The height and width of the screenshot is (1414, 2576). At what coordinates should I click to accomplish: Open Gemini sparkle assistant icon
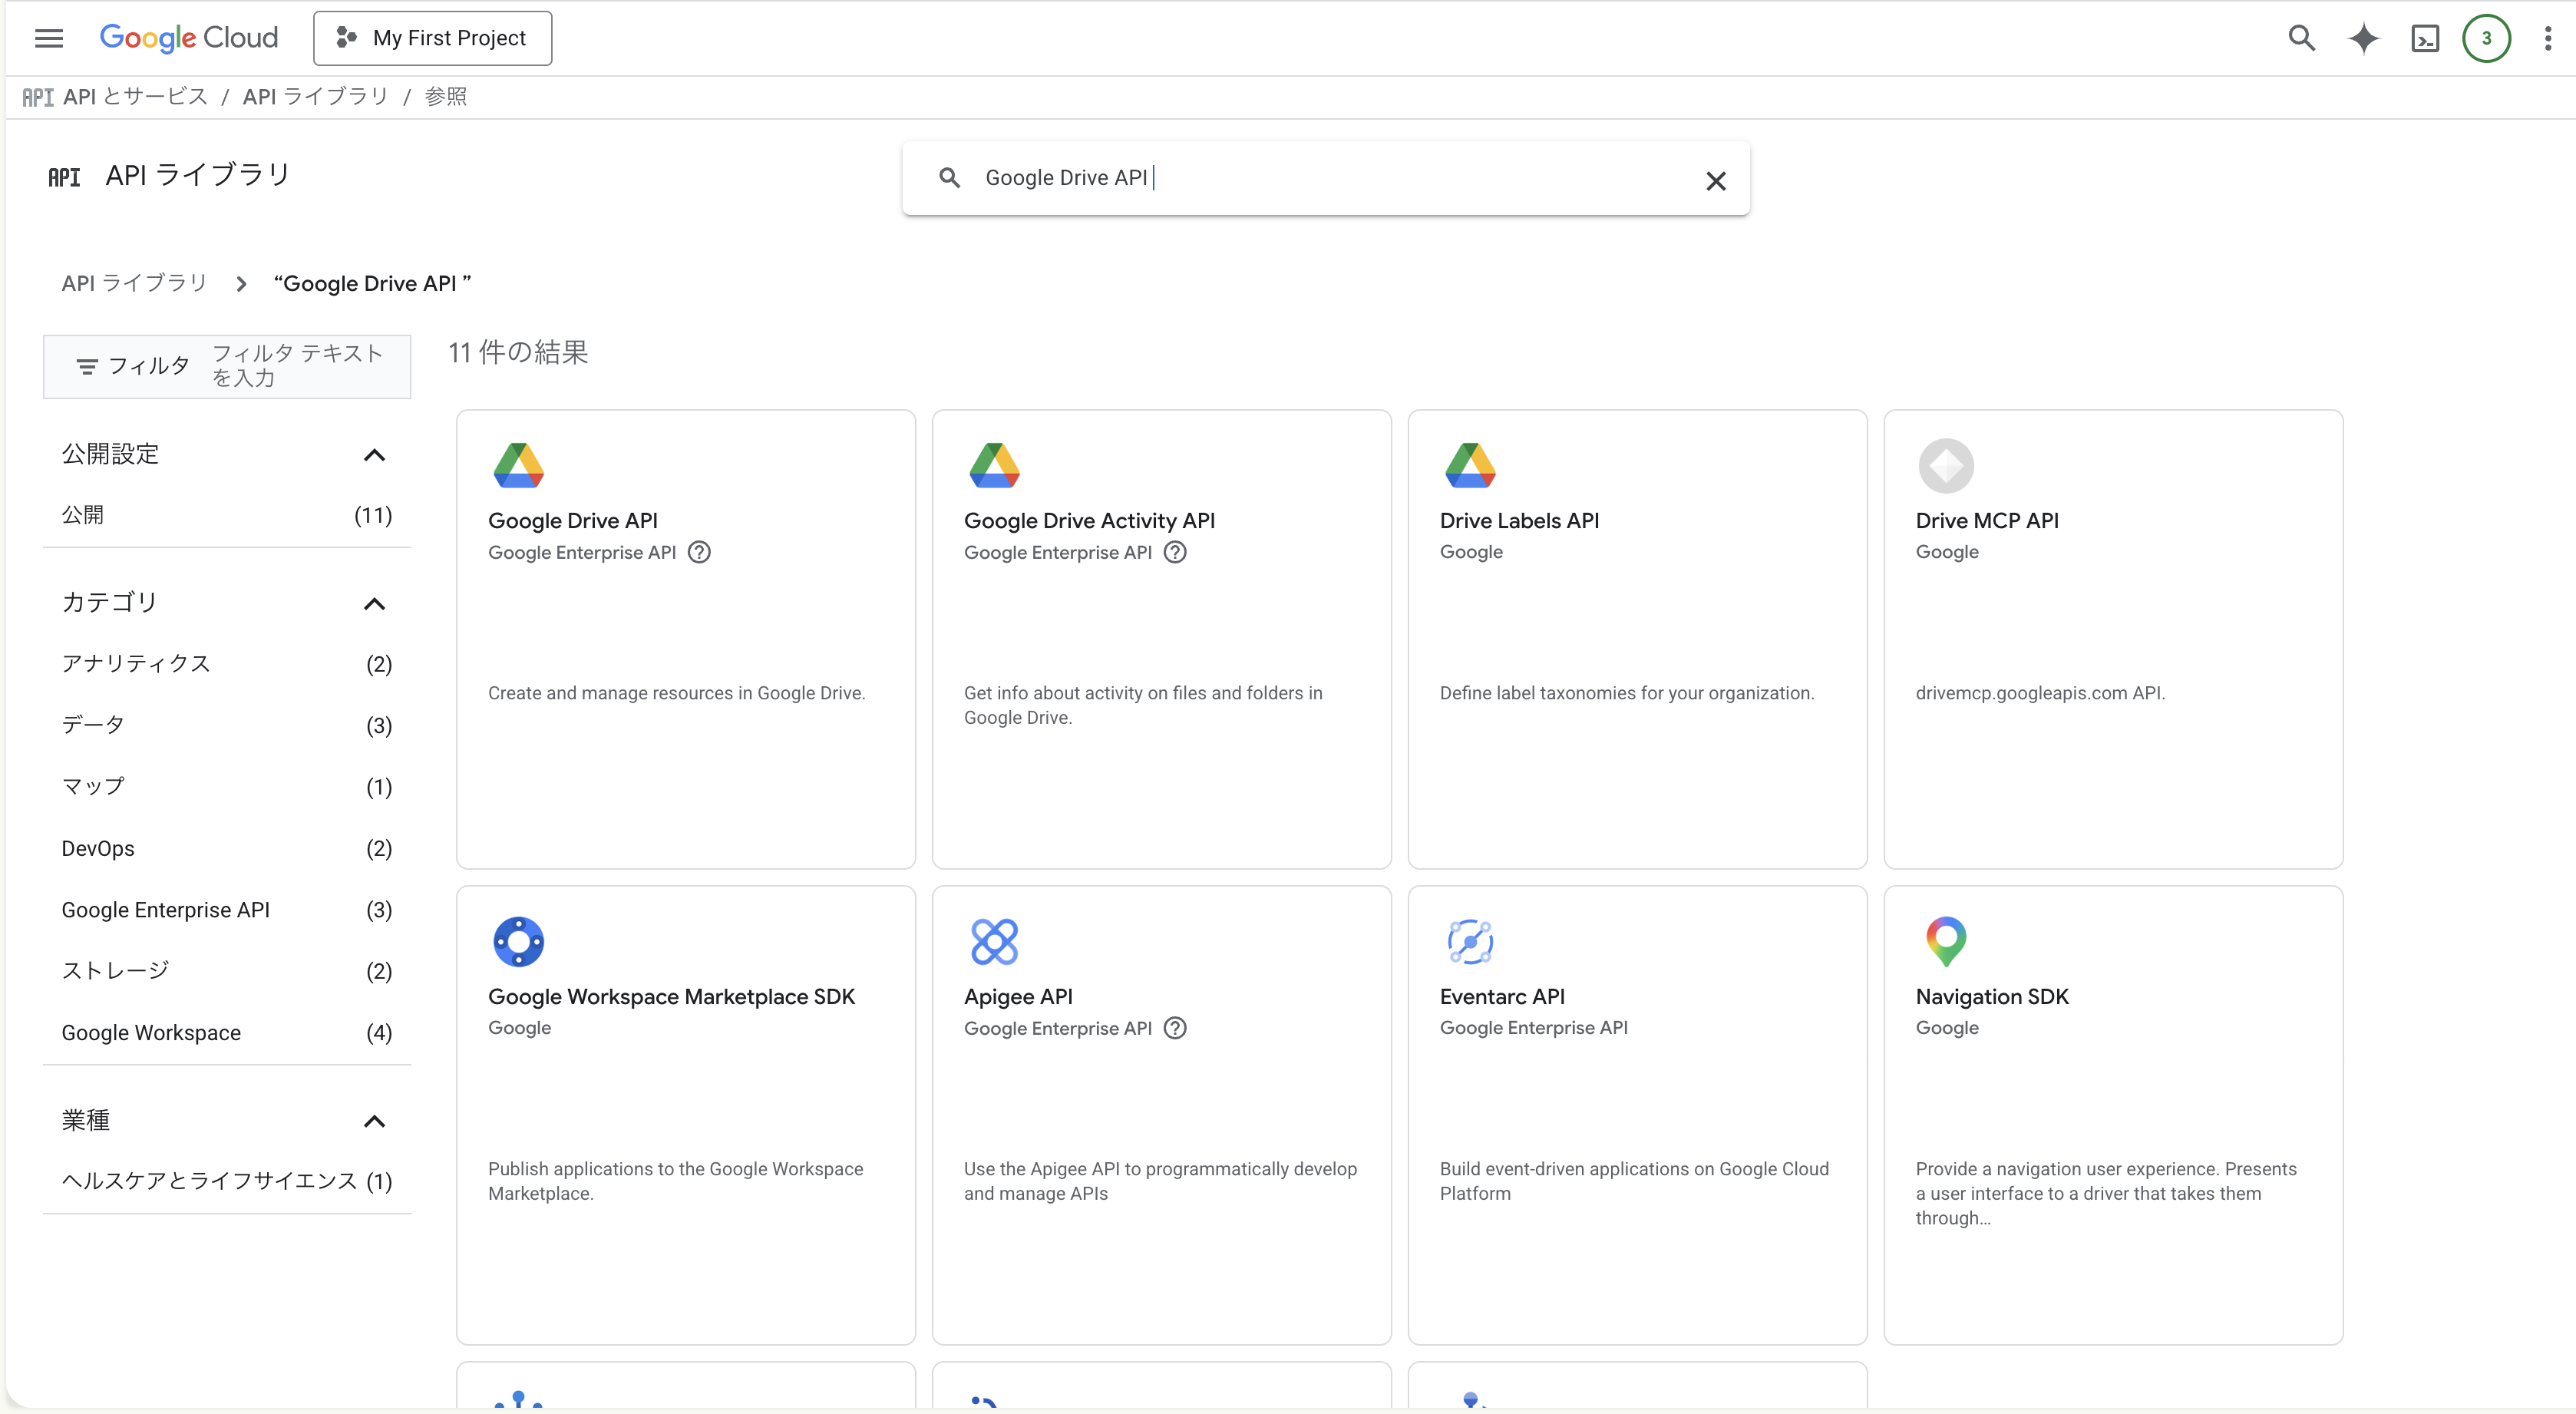click(2363, 38)
